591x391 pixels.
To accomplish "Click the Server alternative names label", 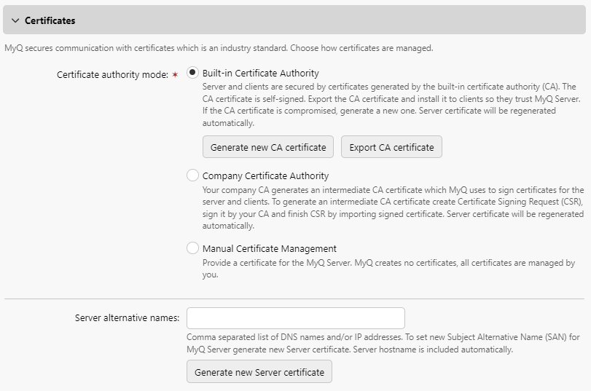I will point(126,318).
